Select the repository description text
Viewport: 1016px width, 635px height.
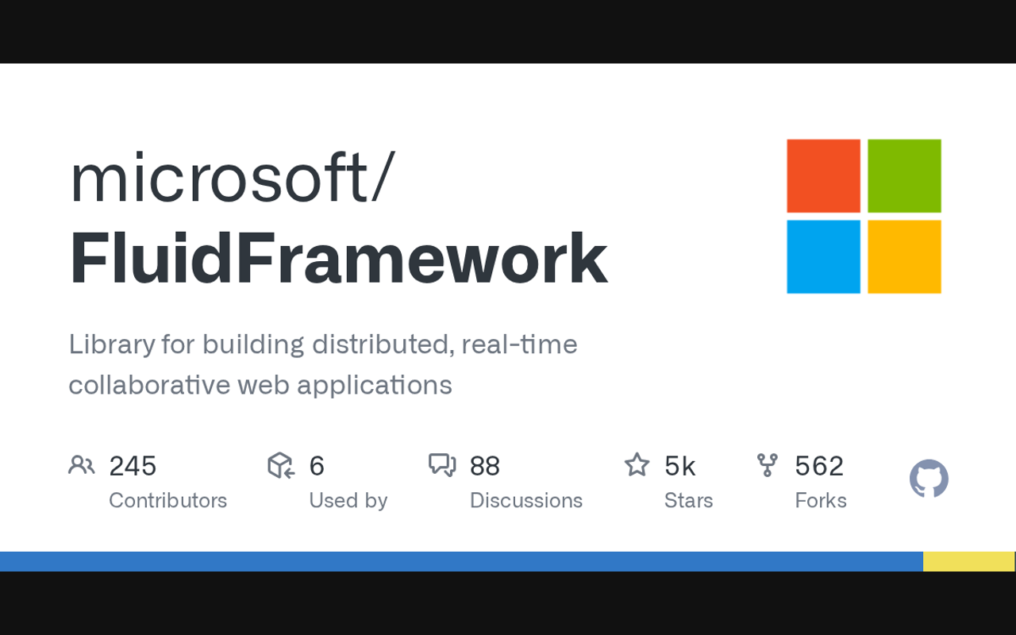[322, 364]
